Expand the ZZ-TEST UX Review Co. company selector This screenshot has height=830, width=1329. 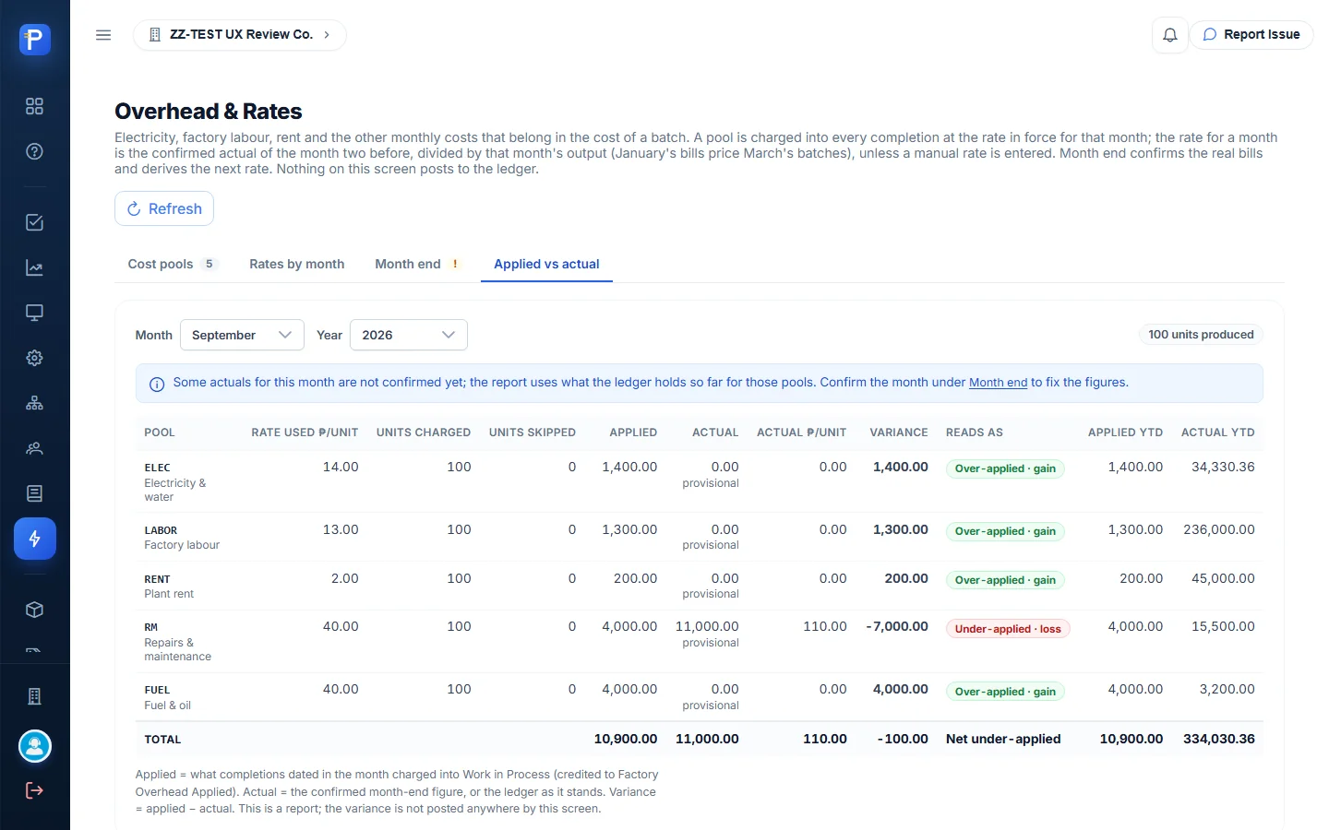240,35
